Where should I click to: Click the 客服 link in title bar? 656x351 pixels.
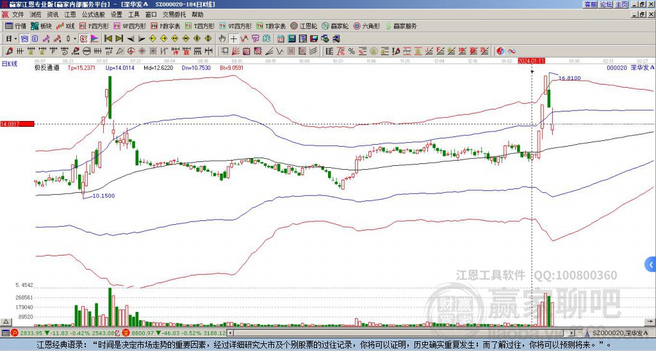[591, 4]
